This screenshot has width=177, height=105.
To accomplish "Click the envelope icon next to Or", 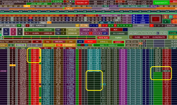I will click(x=144, y=41).
